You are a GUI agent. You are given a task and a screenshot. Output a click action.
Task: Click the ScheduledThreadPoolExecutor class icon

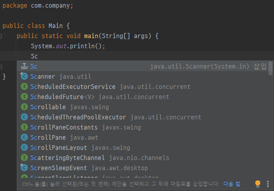click(x=24, y=117)
